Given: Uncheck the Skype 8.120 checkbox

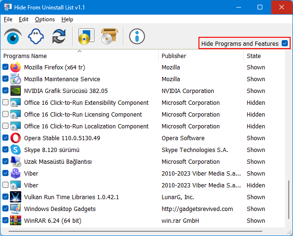Looking at the screenshot, I should pyautogui.click(x=5, y=150).
